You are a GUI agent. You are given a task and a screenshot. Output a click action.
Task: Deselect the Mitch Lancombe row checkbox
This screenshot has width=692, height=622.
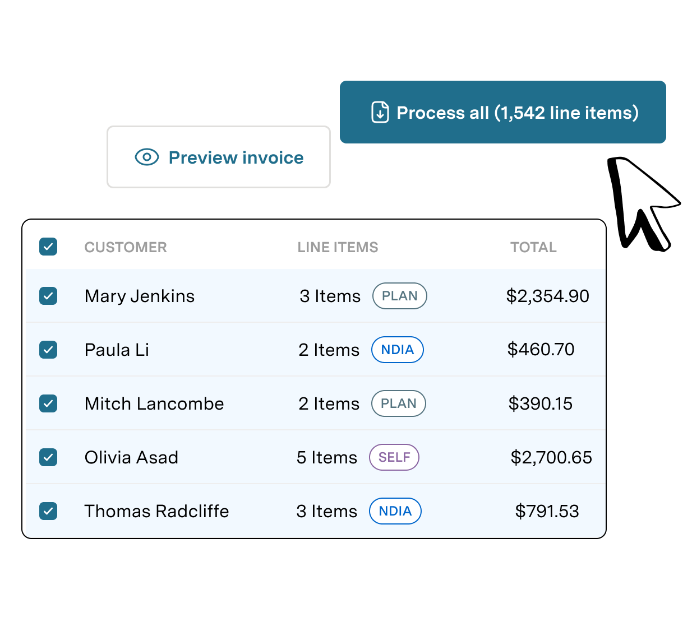click(x=48, y=403)
